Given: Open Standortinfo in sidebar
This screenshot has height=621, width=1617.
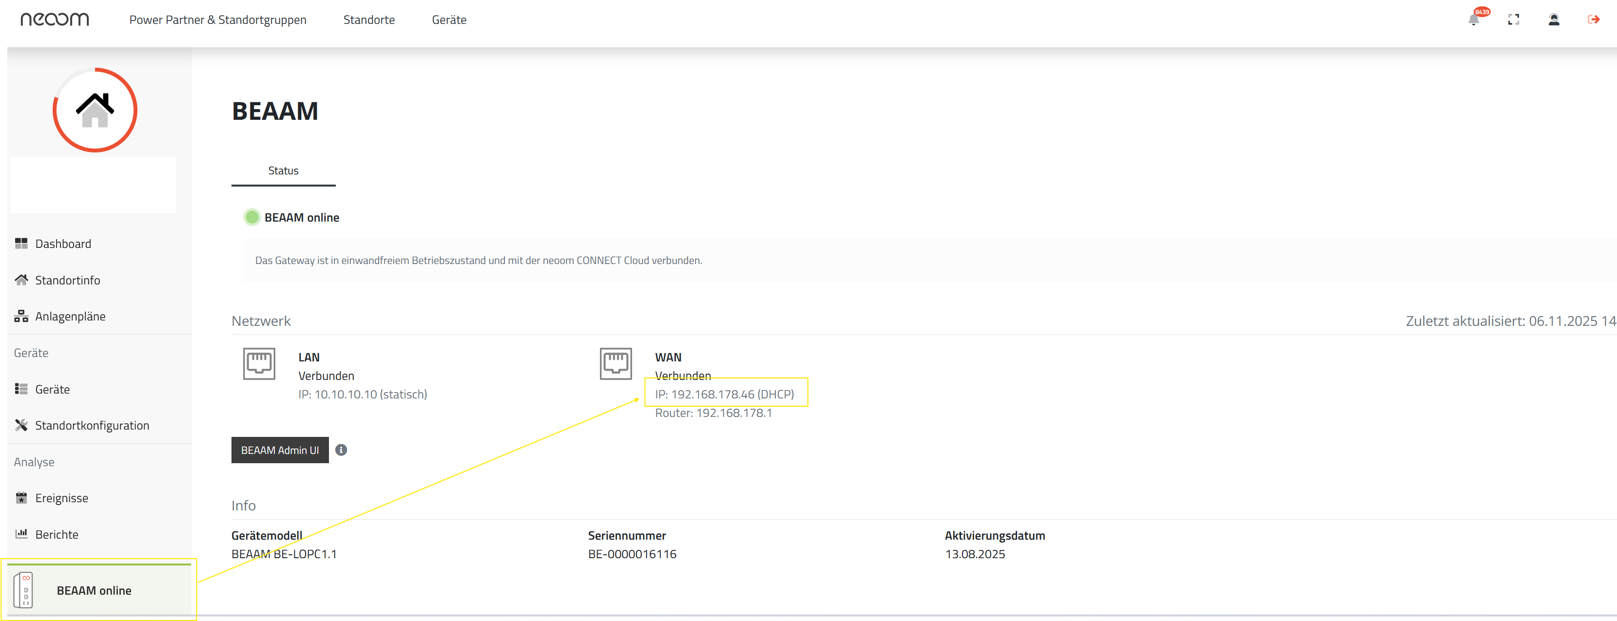Looking at the screenshot, I should [x=67, y=280].
